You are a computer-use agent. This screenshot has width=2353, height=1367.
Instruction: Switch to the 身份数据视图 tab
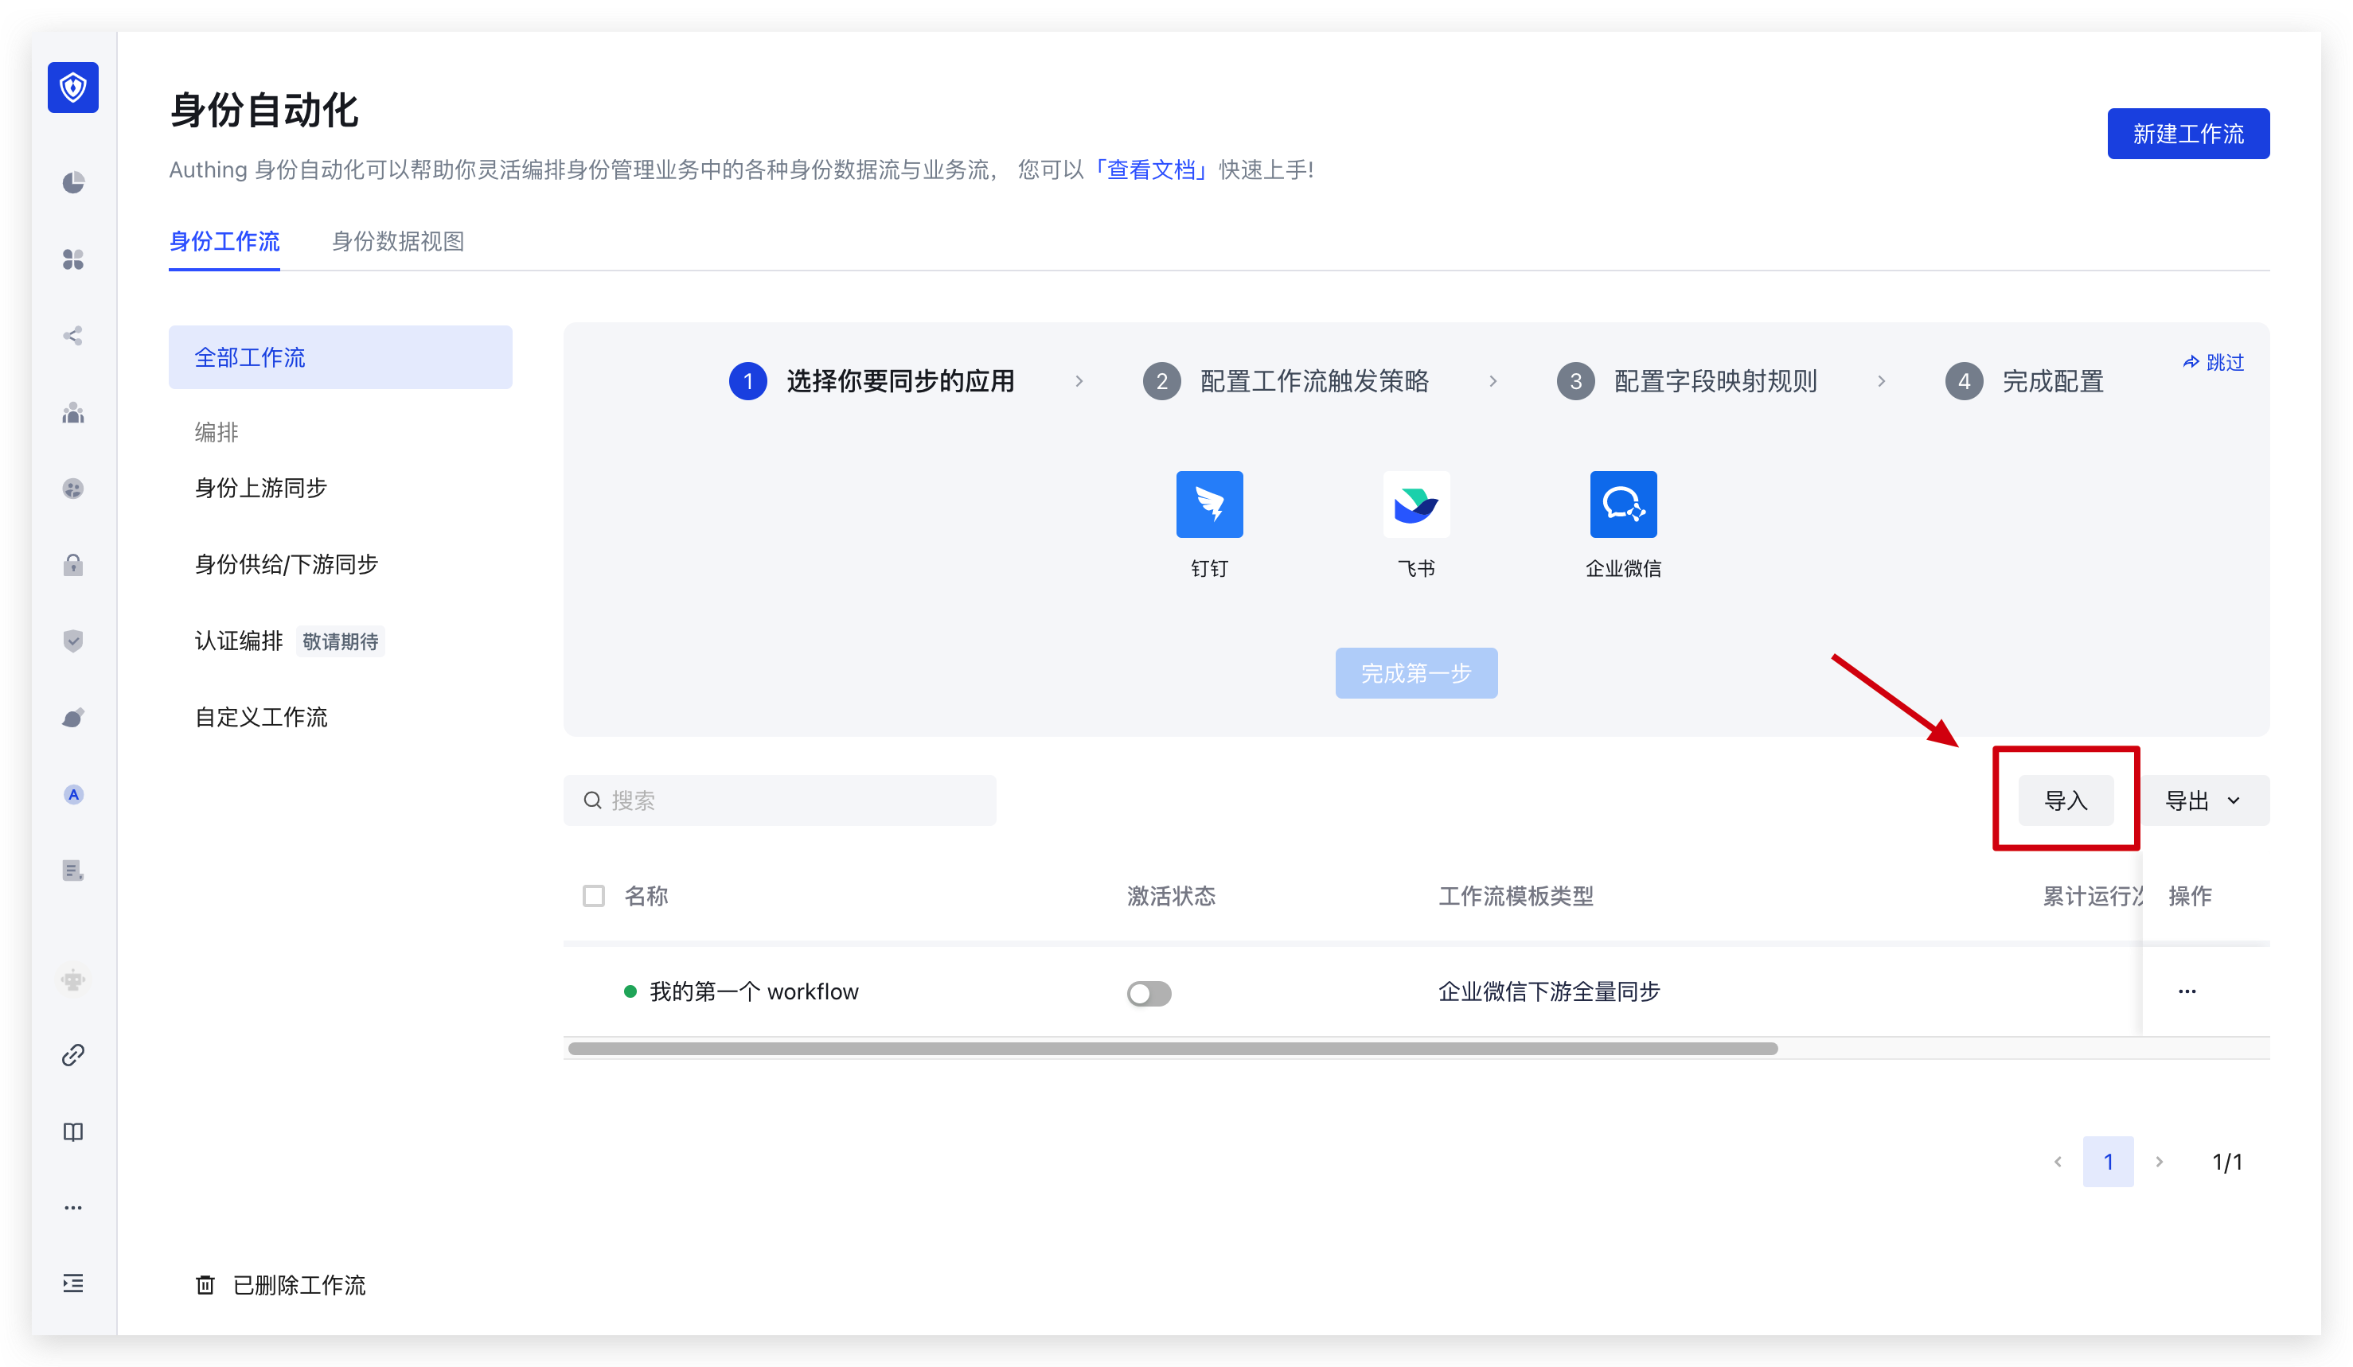(x=398, y=242)
